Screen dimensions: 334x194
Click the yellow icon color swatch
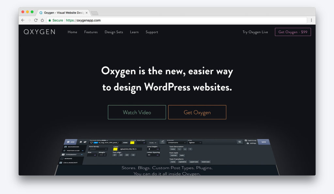[132, 142]
